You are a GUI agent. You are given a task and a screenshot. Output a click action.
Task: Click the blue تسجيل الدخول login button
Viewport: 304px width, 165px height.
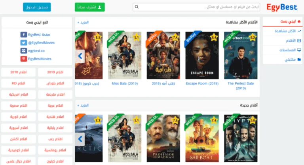point(37,7)
